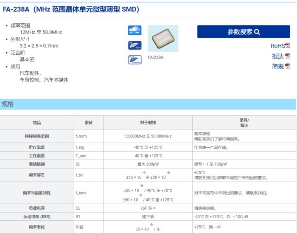Viewport: 297px width, 233px height.
Task: Open the RoHS document link
Action: point(277,46)
